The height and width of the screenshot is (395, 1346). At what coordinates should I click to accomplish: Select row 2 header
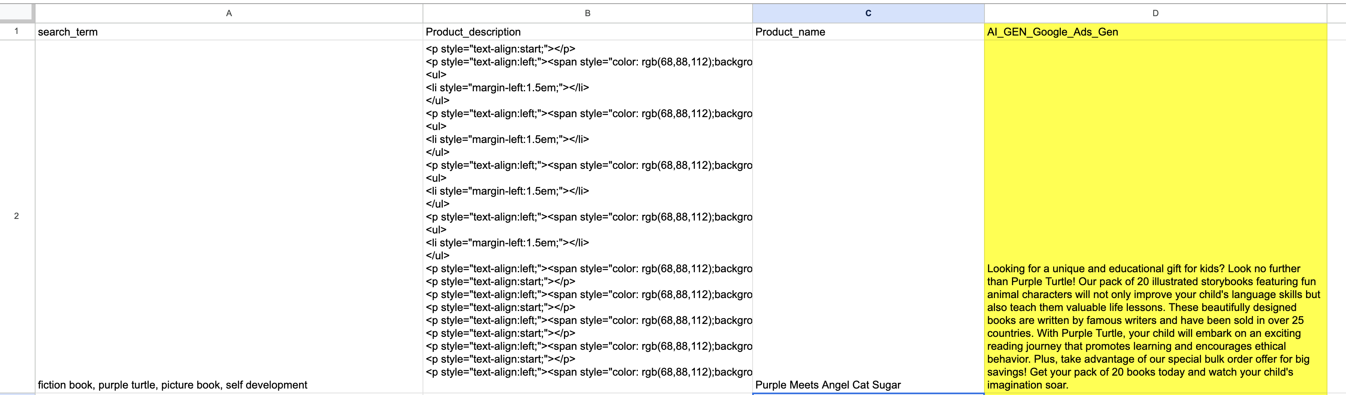click(17, 216)
